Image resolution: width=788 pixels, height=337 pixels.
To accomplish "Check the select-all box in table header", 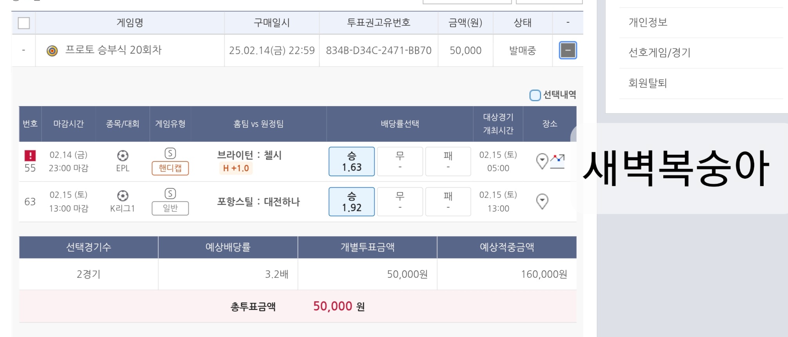I will (x=24, y=23).
